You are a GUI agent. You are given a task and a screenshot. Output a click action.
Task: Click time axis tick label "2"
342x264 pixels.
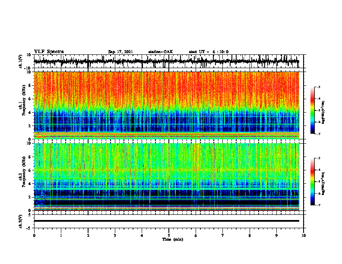pyautogui.click(x=88, y=236)
